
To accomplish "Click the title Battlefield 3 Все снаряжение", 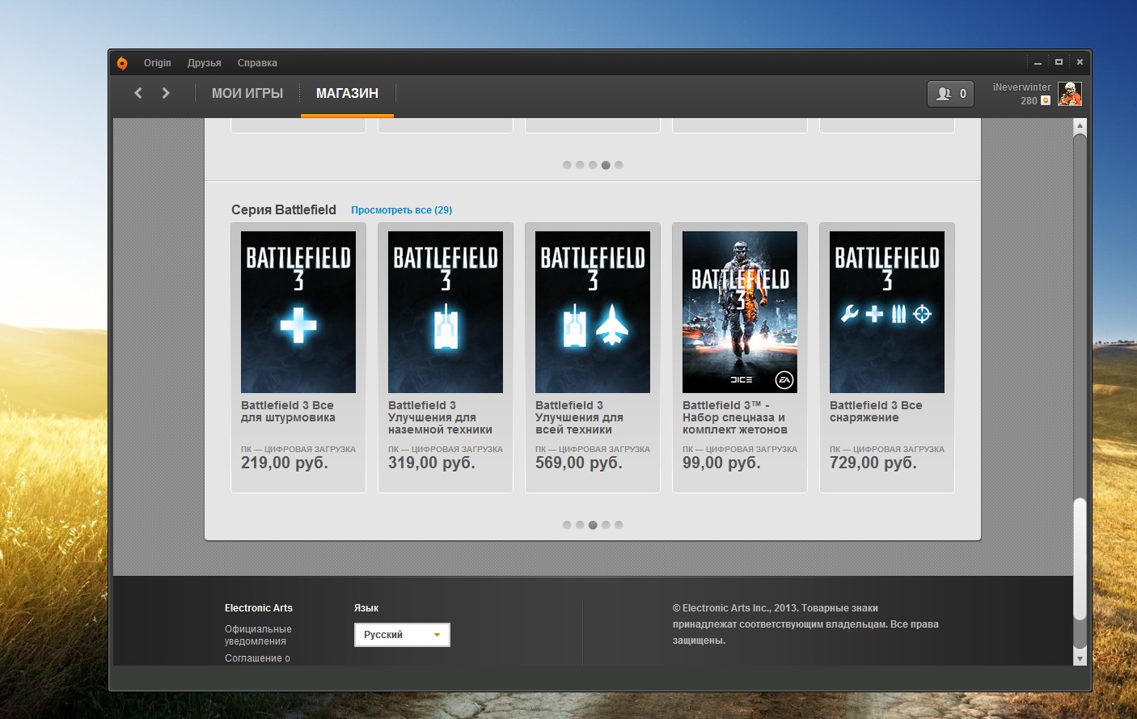I will (x=876, y=412).
